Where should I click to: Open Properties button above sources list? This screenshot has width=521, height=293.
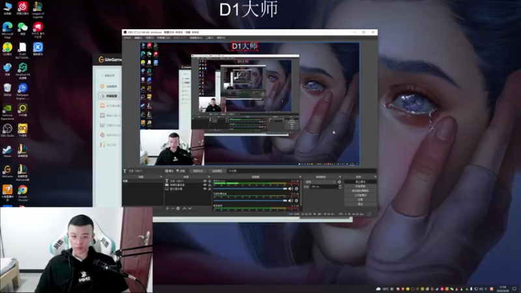169,171
